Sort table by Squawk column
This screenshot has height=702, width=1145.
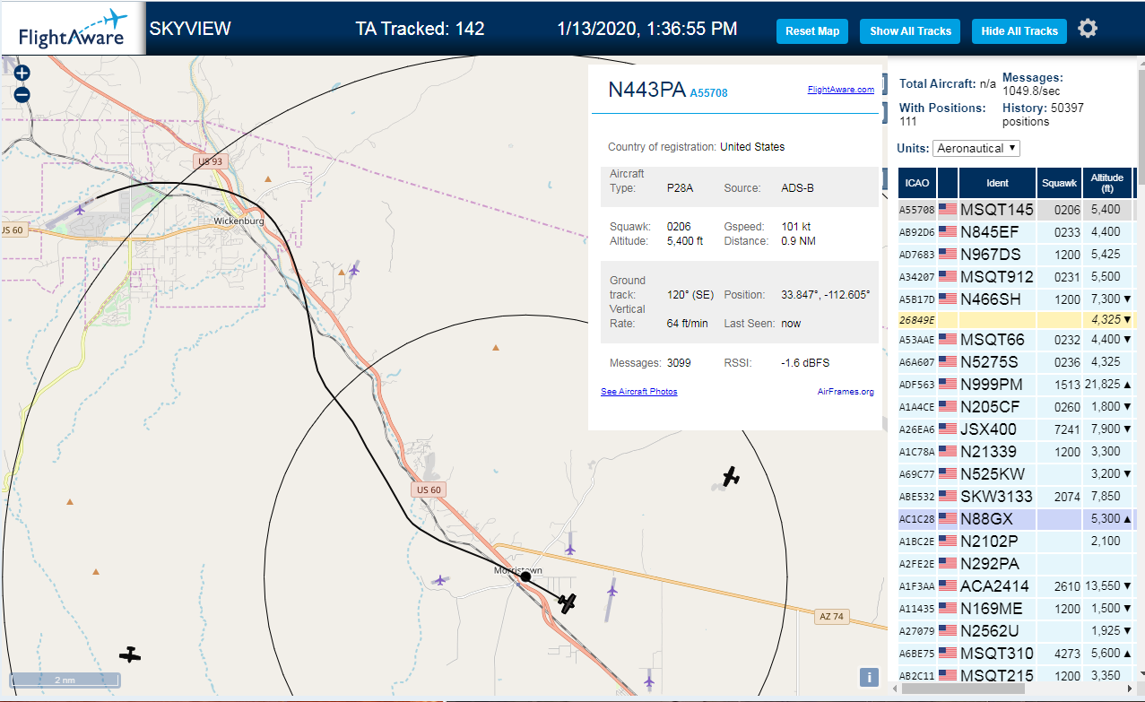click(x=1059, y=183)
